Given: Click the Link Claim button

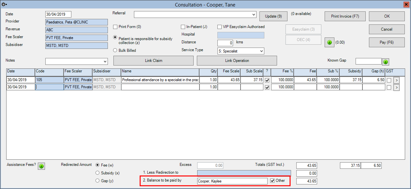Looking at the screenshot, I should pos(154,61).
